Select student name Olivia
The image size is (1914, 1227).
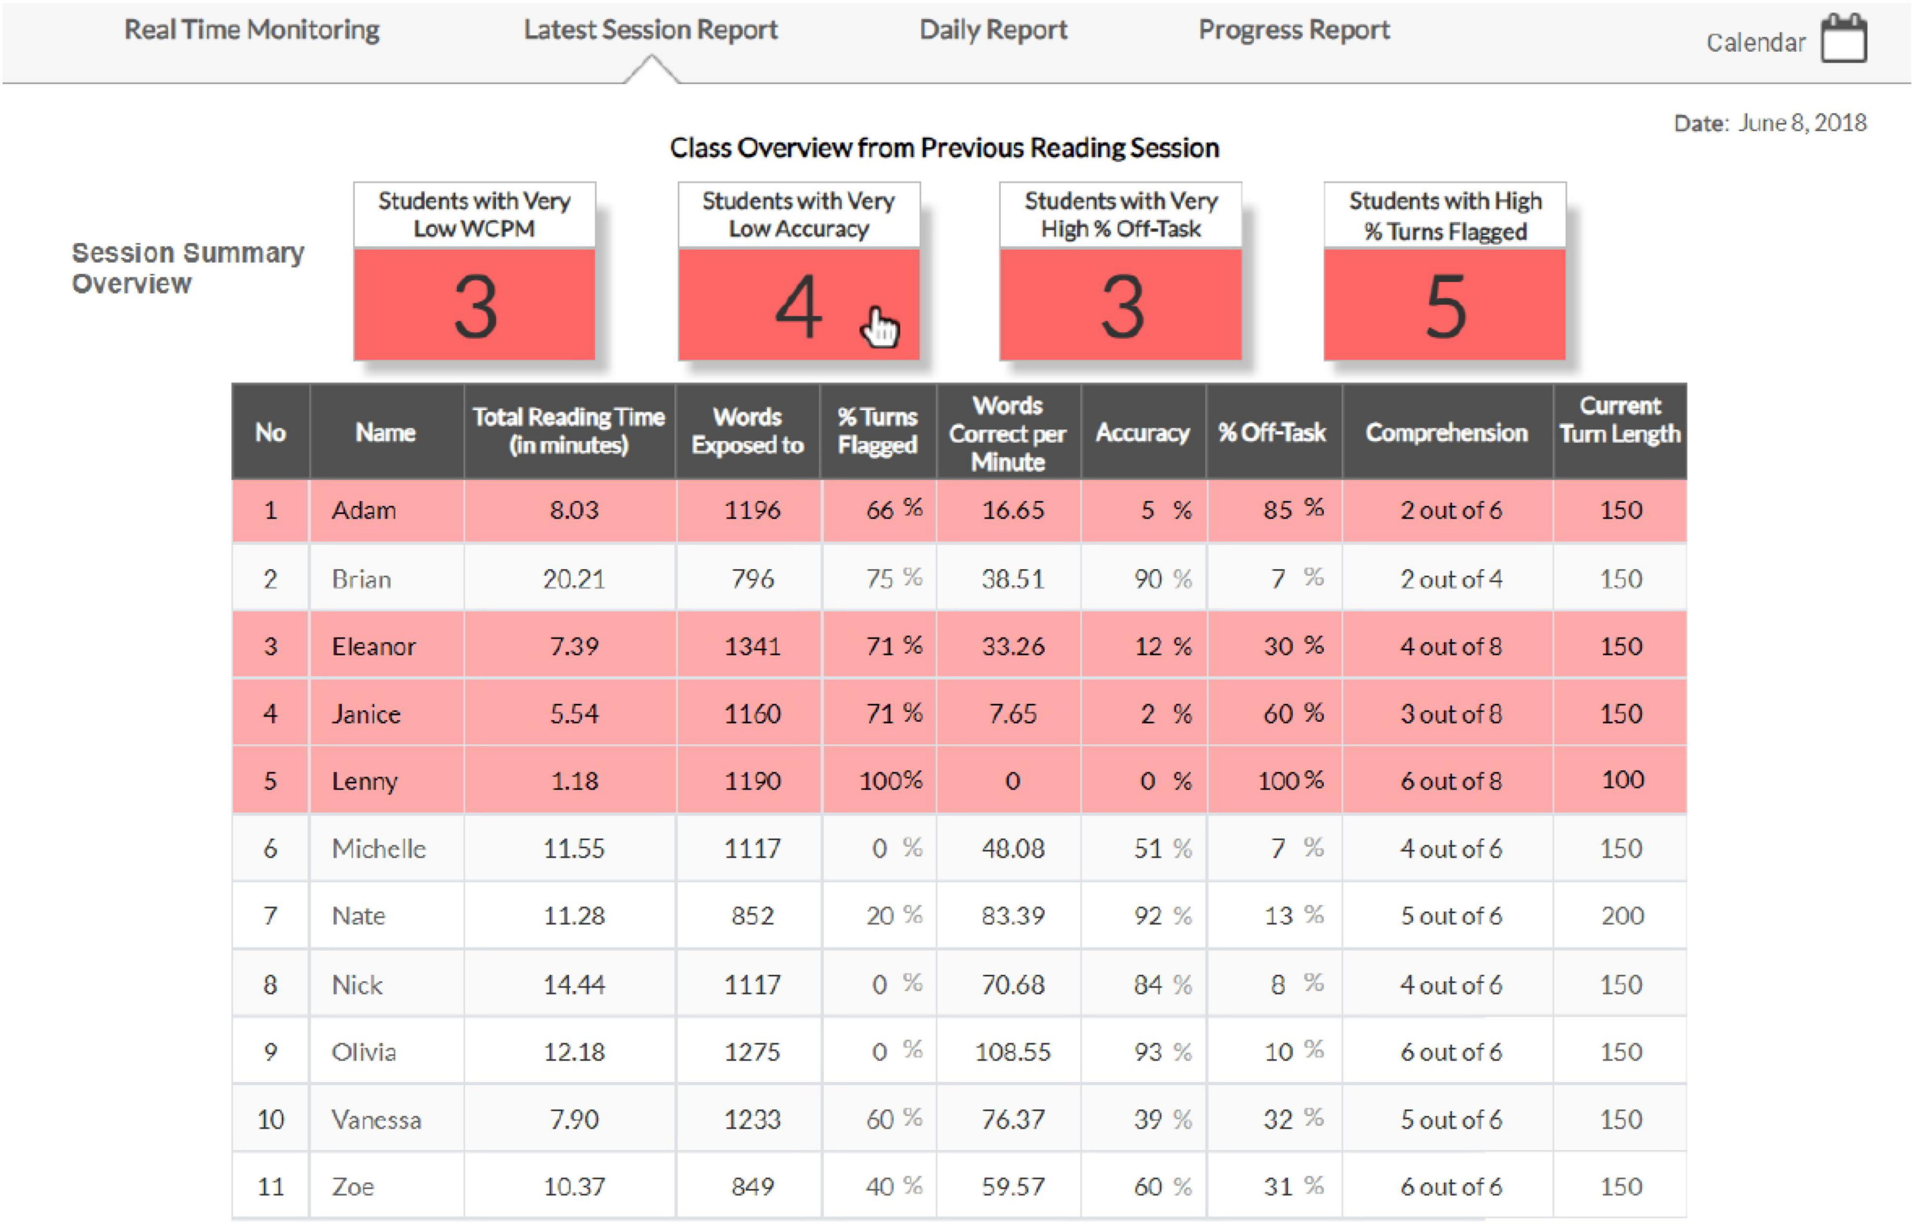[363, 1052]
